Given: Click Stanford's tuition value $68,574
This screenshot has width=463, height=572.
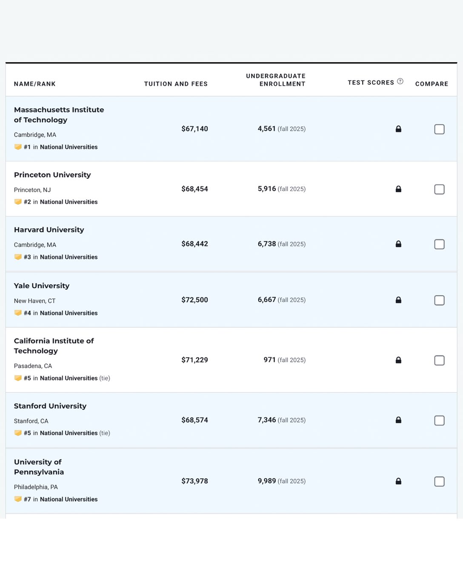Looking at the screenshot, I should coord(194,420).
